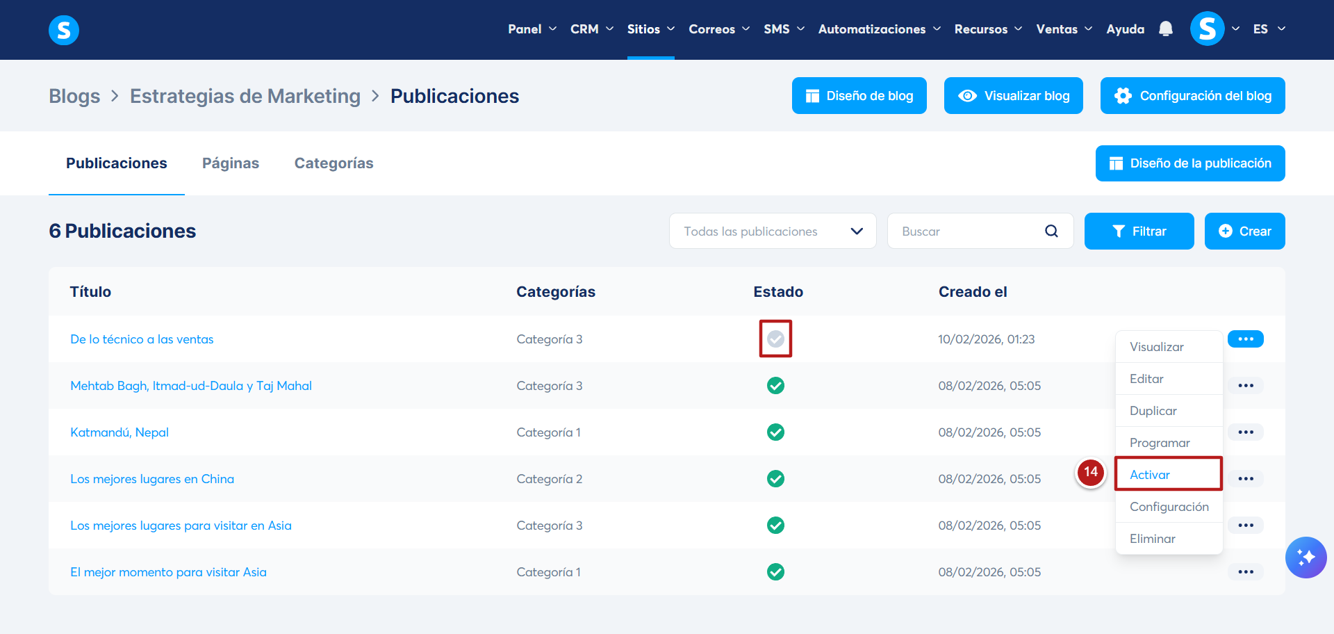The width and height of the screenshot is (1334, 634).
Task: Open three-dot menu for 'Los mejores lugares para visitar en Asia'
Action: 1246,526
